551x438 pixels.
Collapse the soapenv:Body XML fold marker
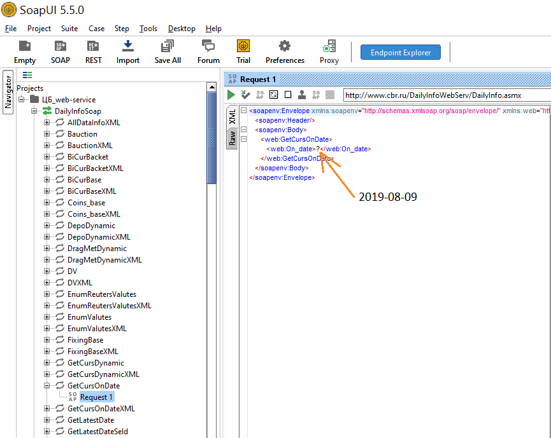point(243,130)
